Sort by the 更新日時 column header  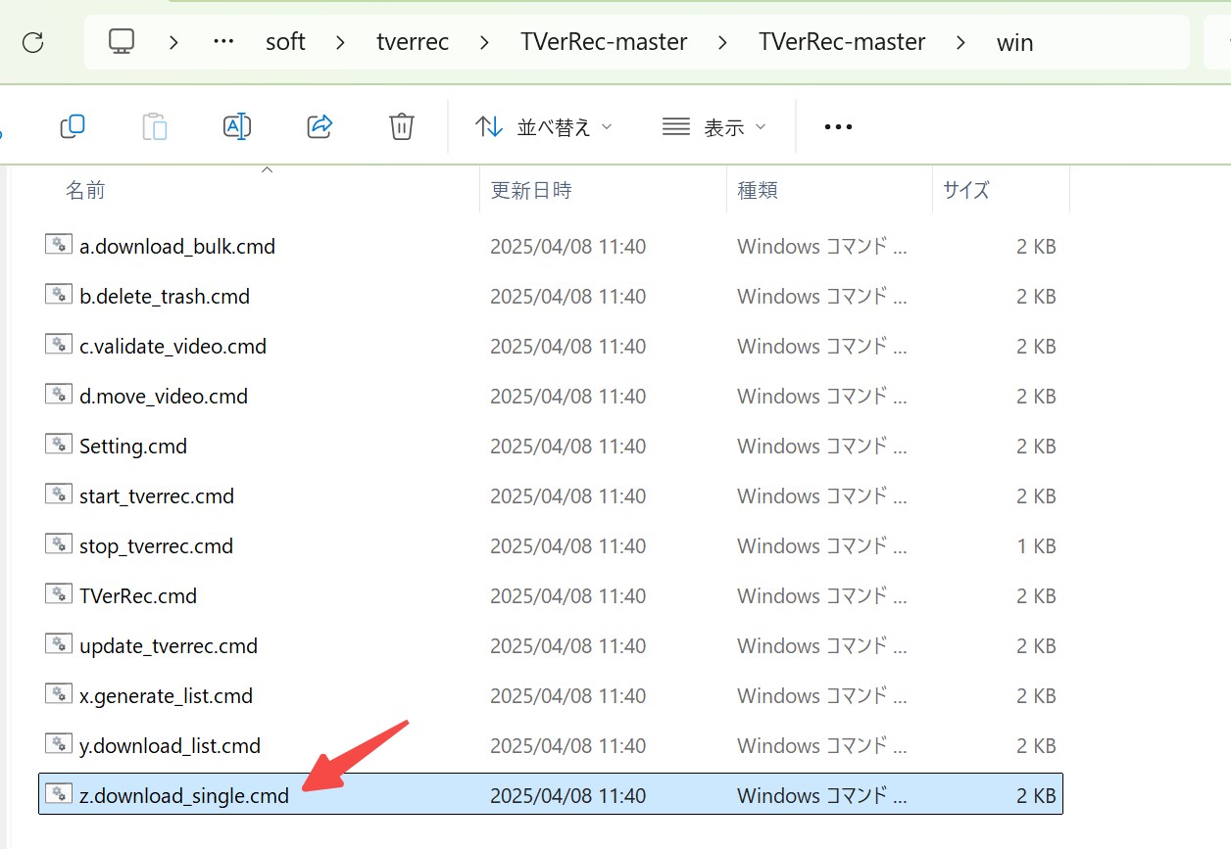pyautogui.click(x=530, y=190)
